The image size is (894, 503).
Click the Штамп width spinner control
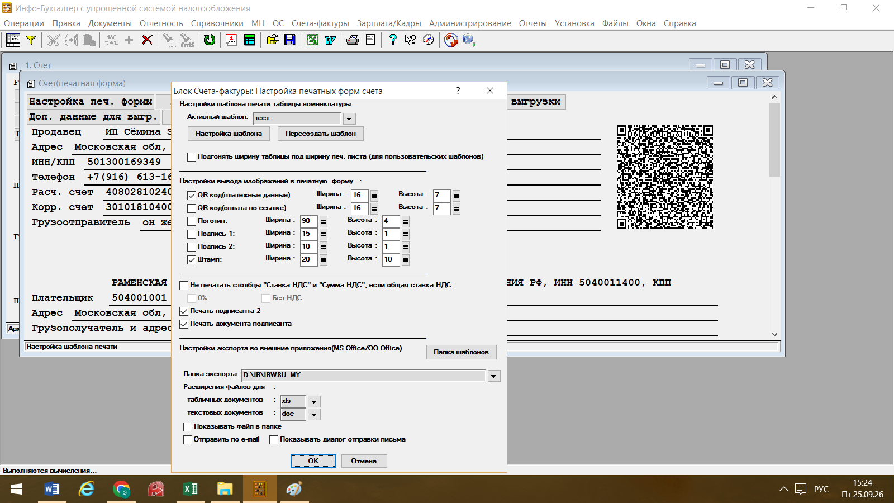tap(324, 260)
